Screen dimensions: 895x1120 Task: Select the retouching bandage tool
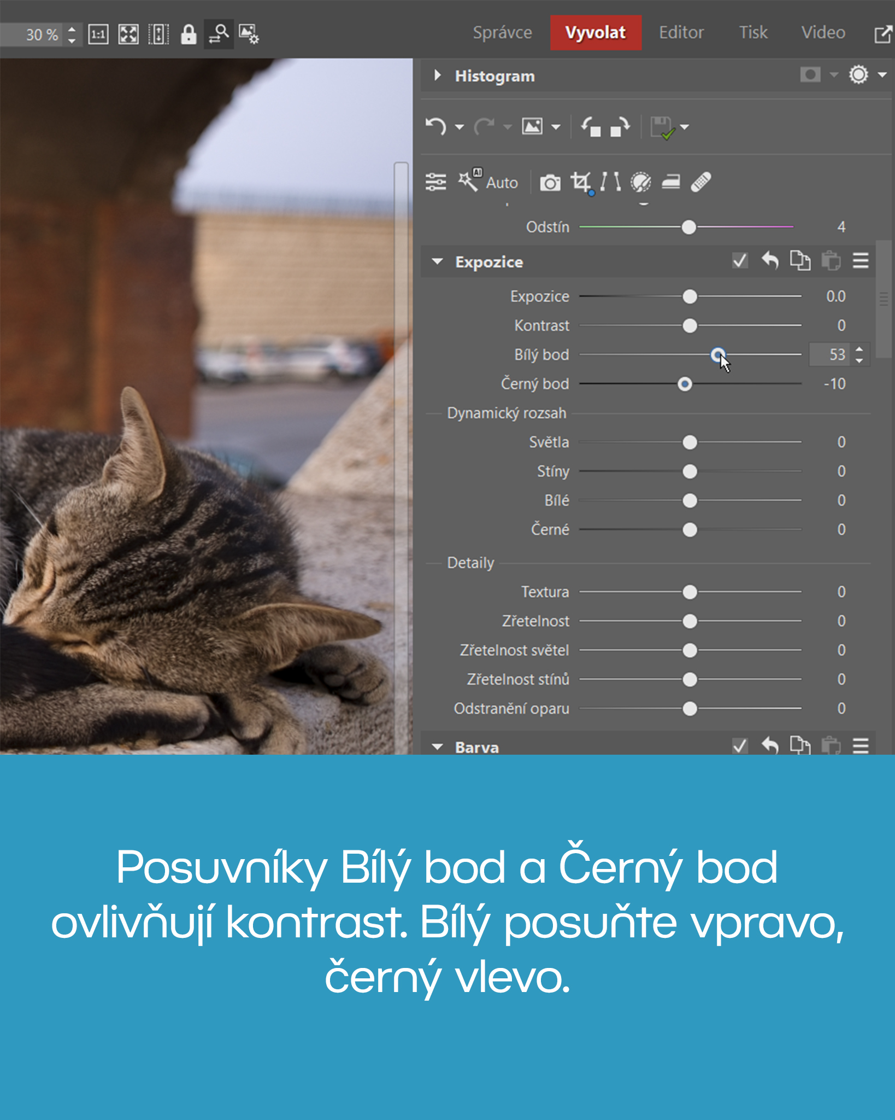tap(701, 182)
